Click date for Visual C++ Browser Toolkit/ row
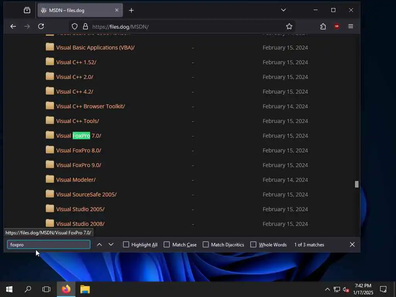Viewport: 396px width, 297px height. coord(285,106)
